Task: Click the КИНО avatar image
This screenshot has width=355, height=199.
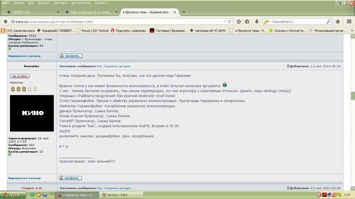Action: click(32, 113)
